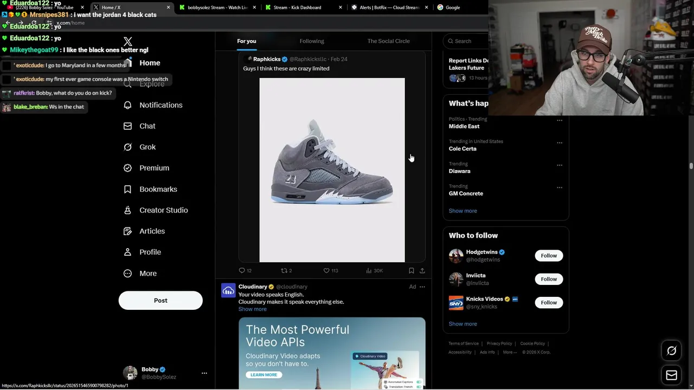Image resolution: width=694 pixels, height=390 pixels.
Task: Open Grok floating button bottom right
Action: click(671, 351)
